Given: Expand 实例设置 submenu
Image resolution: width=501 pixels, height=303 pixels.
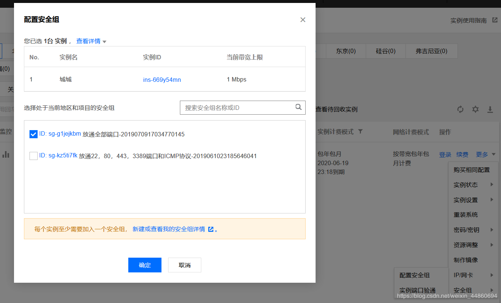Looking at the screenshot, I should pos(473,200).
